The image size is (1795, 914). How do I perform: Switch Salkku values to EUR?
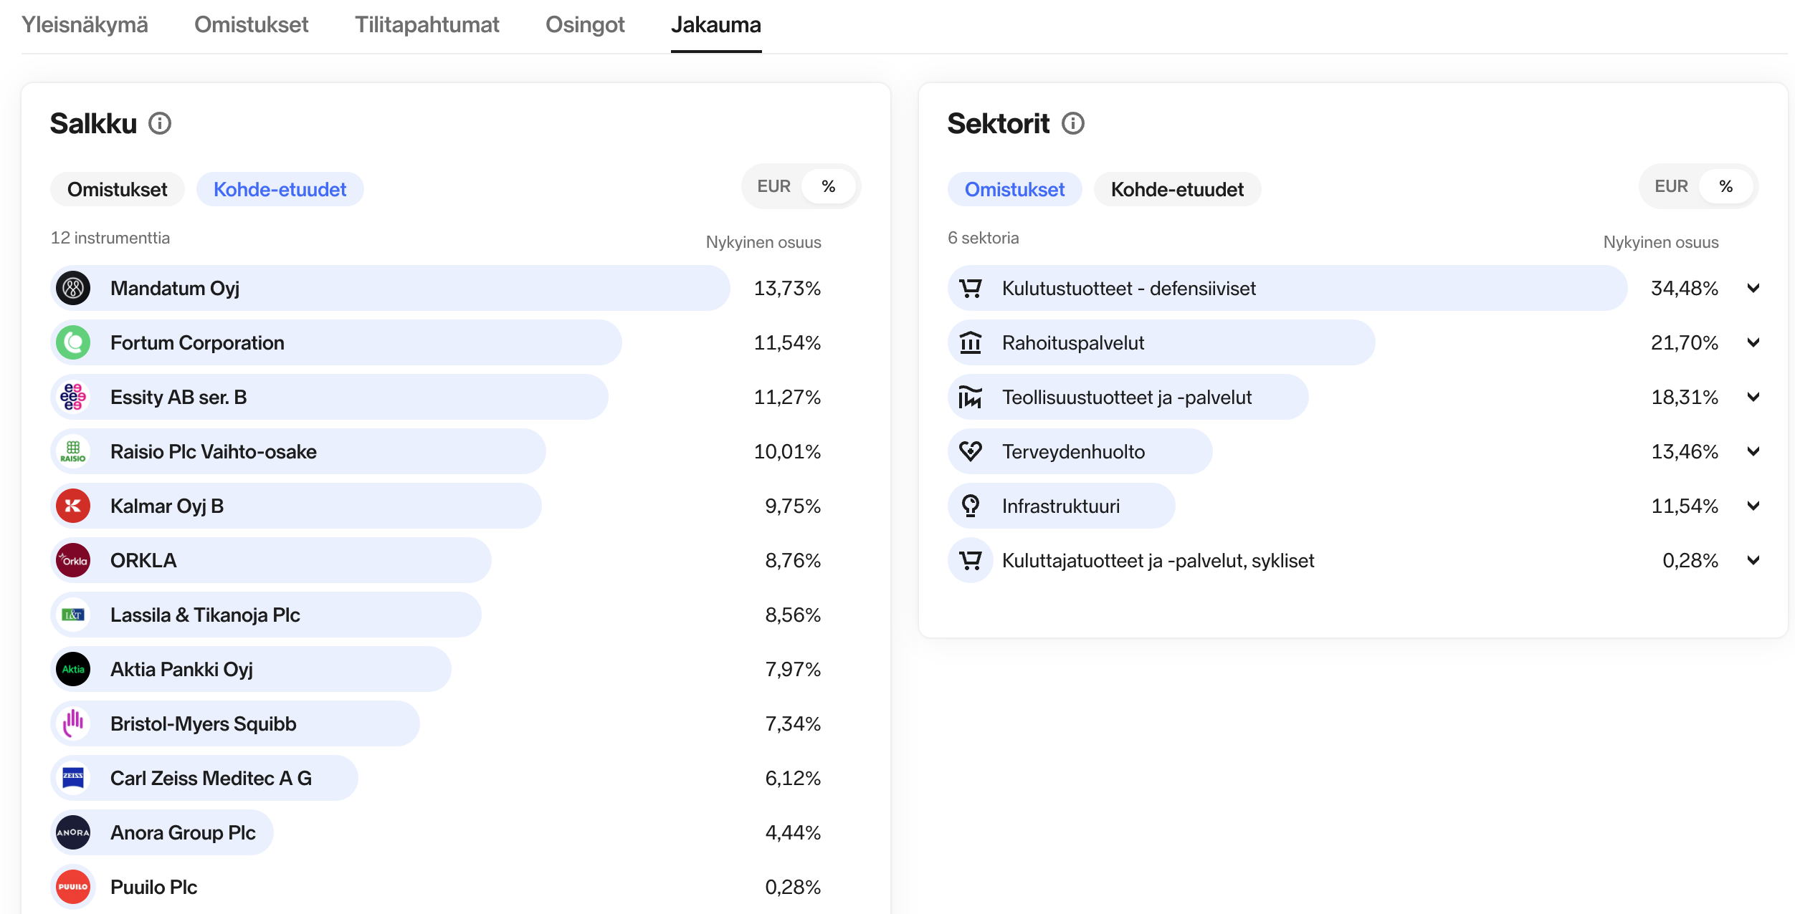tap(773, 187)
